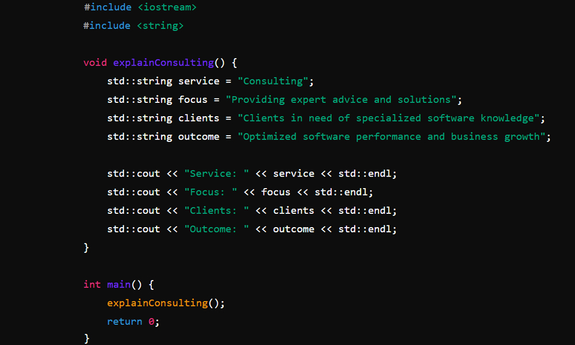
Task: Click the outcome variable declaration name
Action: [x=199, y=136]
